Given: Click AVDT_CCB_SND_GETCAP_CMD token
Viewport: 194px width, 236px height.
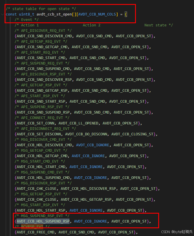Looking at the screenshot, I should (42, 47).
